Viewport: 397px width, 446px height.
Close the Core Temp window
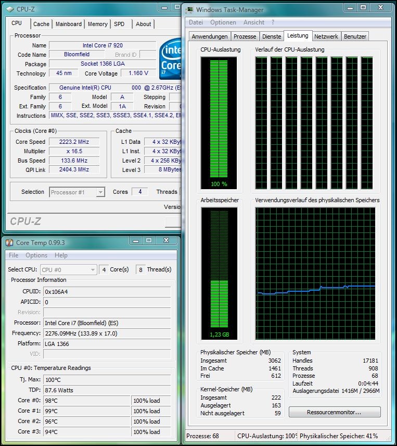pyautogui.click(x=166, y=241)
